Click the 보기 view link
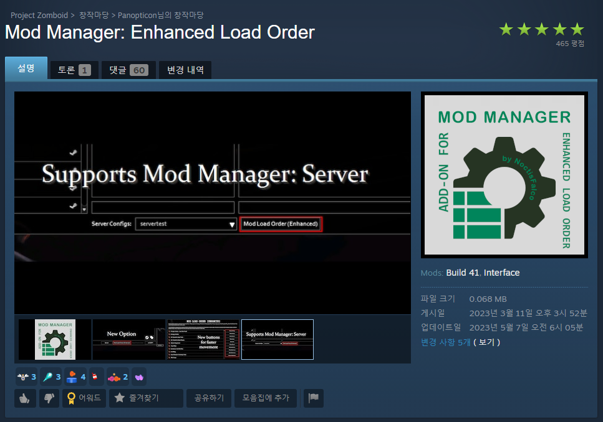Screen dimensions: 603x422 (x=486, y=342)
